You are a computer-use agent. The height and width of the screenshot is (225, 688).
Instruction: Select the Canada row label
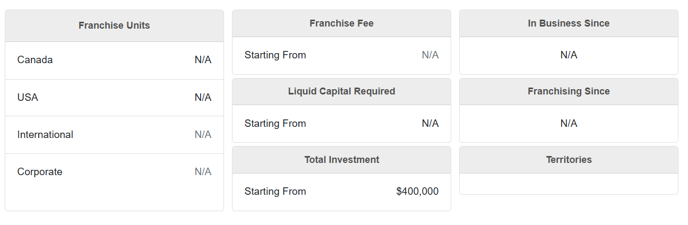pyautogui.click(x=35, y=60)
